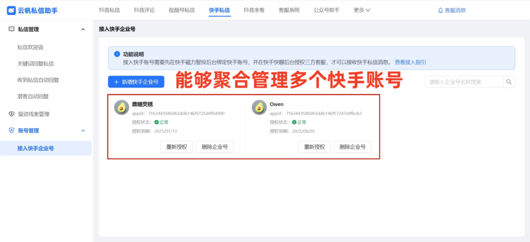
Task: Collapse the 私信管理 section chevron
Action: [x=83, y=29]
